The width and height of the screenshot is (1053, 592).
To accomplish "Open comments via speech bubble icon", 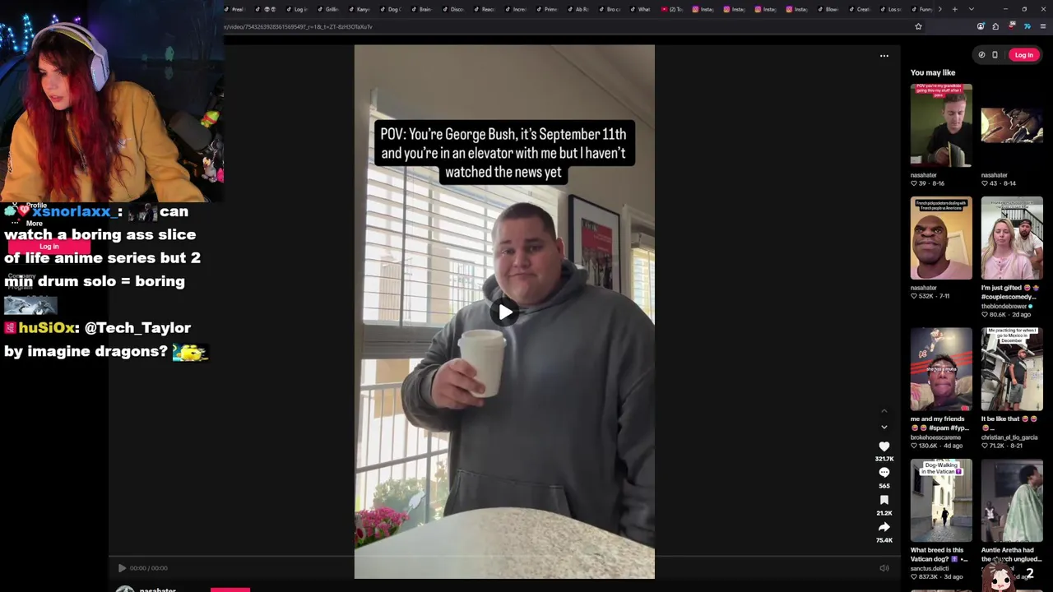I will point(884,473).
